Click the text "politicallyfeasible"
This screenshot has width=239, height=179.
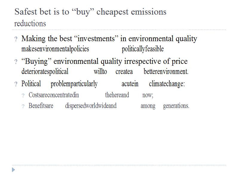tap(143, 49)
